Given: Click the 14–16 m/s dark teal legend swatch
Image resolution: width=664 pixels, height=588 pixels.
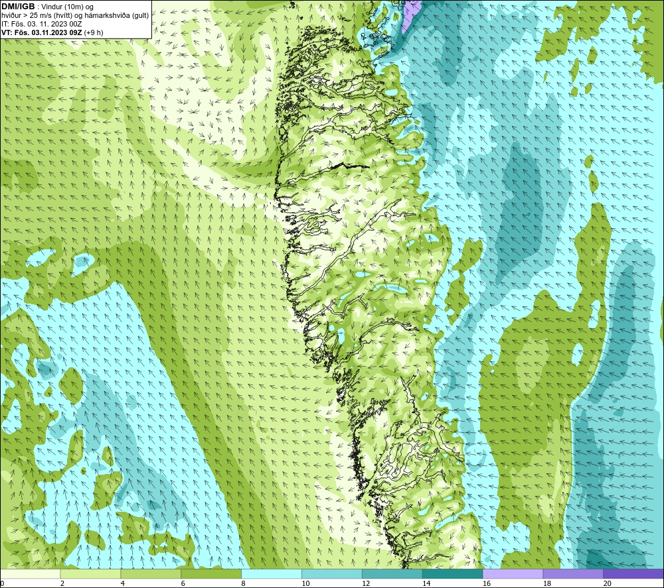Looking at the screenshot, I should pos(452,573).
